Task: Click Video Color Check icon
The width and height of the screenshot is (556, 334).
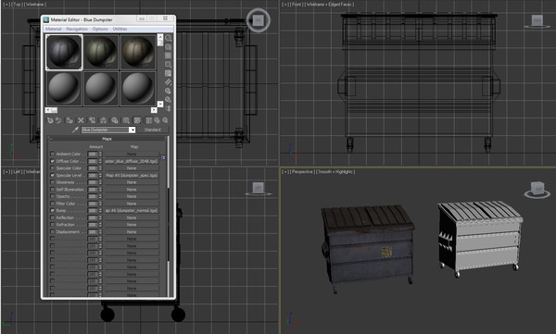Action: (169, 73)
